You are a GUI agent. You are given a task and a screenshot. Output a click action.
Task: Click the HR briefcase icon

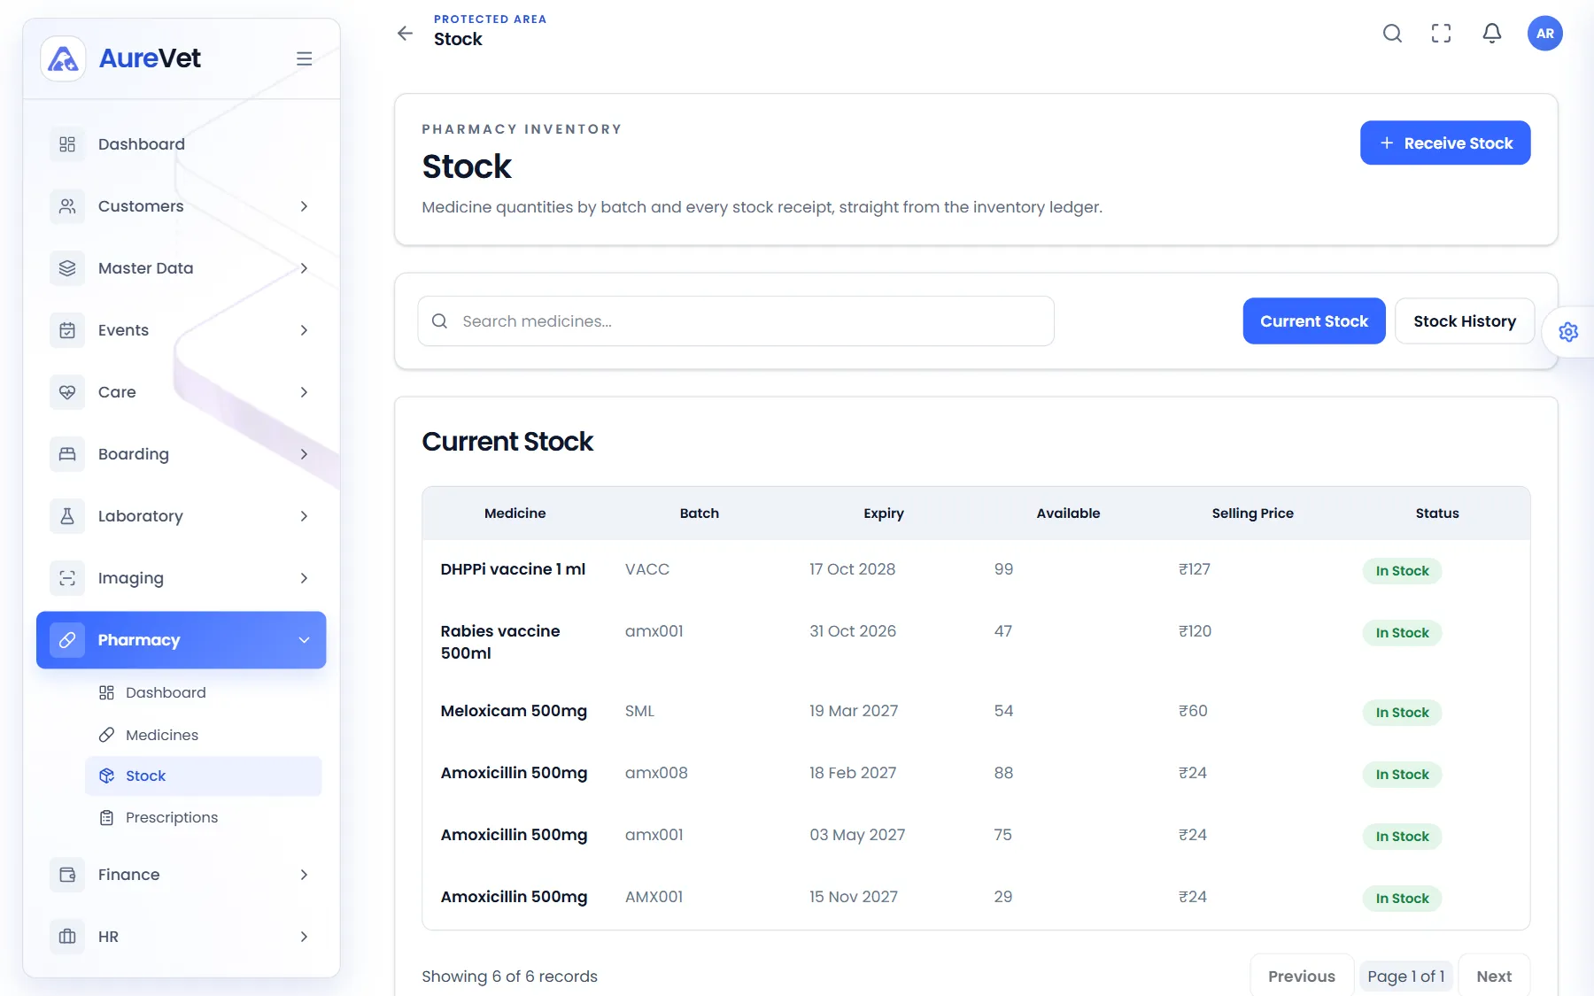67,937
